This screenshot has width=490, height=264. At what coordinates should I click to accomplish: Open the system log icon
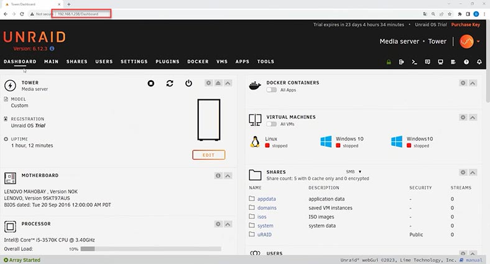point(453,61)
